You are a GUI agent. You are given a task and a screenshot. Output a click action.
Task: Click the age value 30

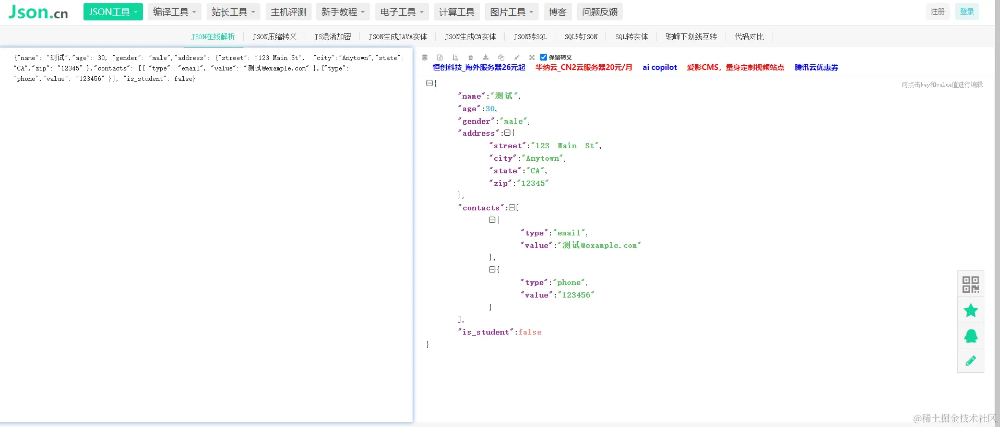pos(490,109)
